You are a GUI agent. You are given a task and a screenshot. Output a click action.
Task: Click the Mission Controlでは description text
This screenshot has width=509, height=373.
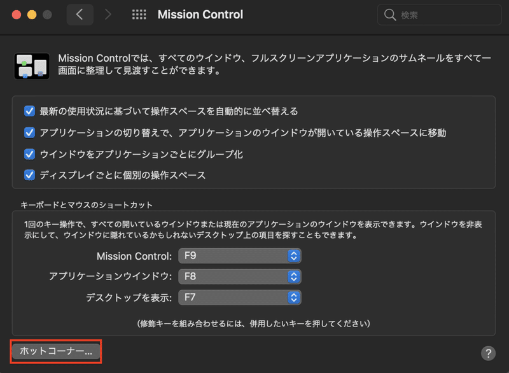[x=275, y=64]
